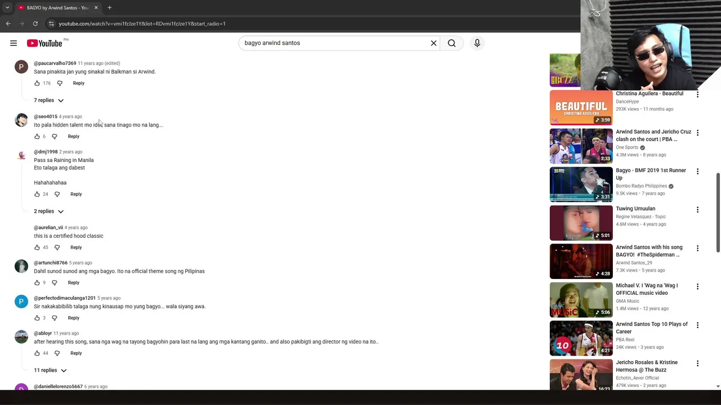Dislike the comment by @aurelian_vii
The image size is (721, 405).
coord(57,247)
